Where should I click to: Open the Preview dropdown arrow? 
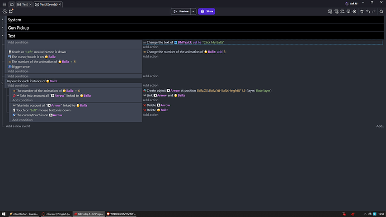[193, 11]
